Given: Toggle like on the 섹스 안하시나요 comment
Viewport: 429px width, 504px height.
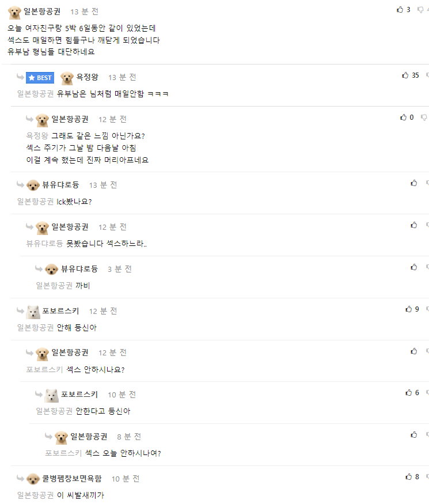Looking at the screenshot, I should [413, 352].
